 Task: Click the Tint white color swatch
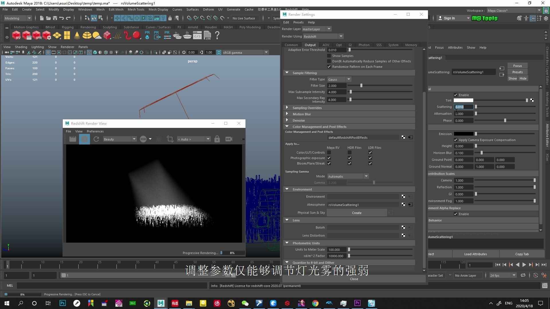click(463, 100)
